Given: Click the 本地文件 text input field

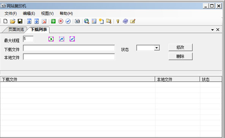Looking at the screenshot, I should (69, 57).
